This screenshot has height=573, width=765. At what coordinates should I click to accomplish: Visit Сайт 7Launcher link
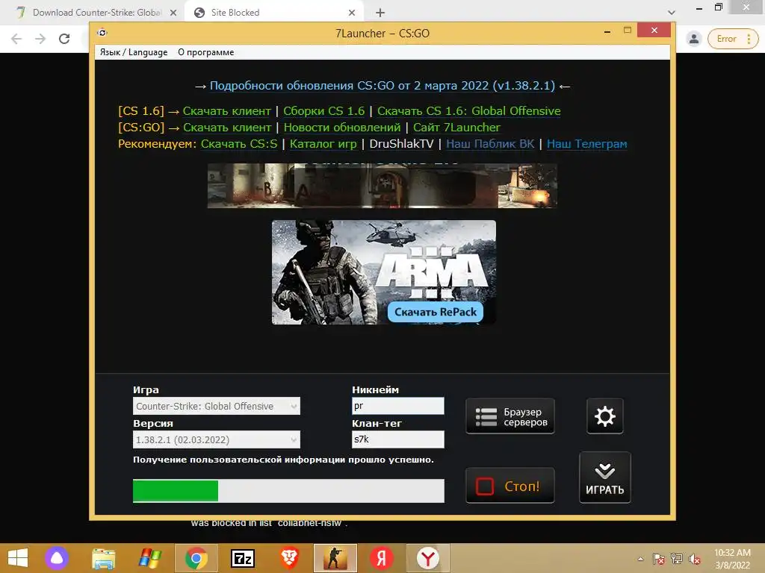tap(456, 128)
